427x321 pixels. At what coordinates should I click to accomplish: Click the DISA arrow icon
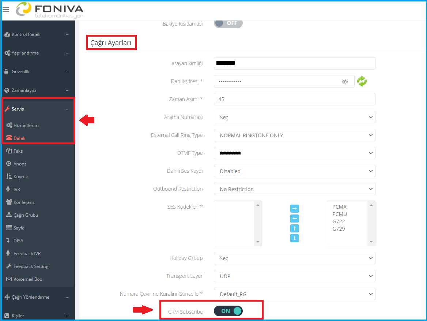8,240
